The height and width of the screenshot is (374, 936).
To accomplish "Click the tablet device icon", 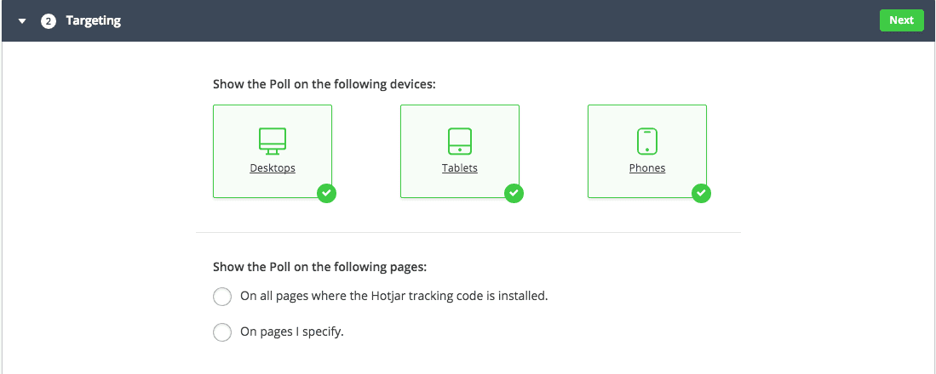I will (460, 141).
